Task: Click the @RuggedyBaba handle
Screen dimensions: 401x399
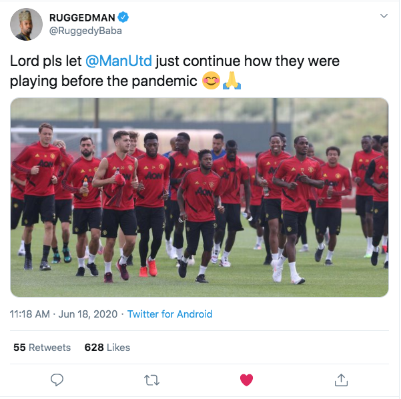Action: tap(85, 31)
